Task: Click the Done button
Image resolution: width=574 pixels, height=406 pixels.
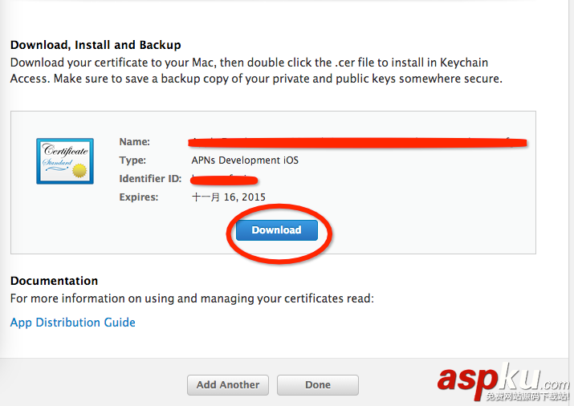Action: click(317, 385)
